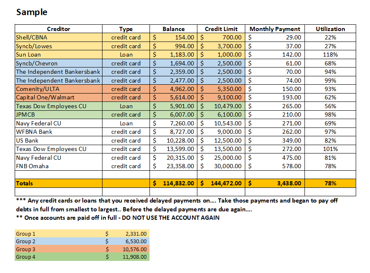The height and width of the screenshot is (273, 370).
Task: Select the 'Balance' column header cell
Action: click(x=173, y=29)
